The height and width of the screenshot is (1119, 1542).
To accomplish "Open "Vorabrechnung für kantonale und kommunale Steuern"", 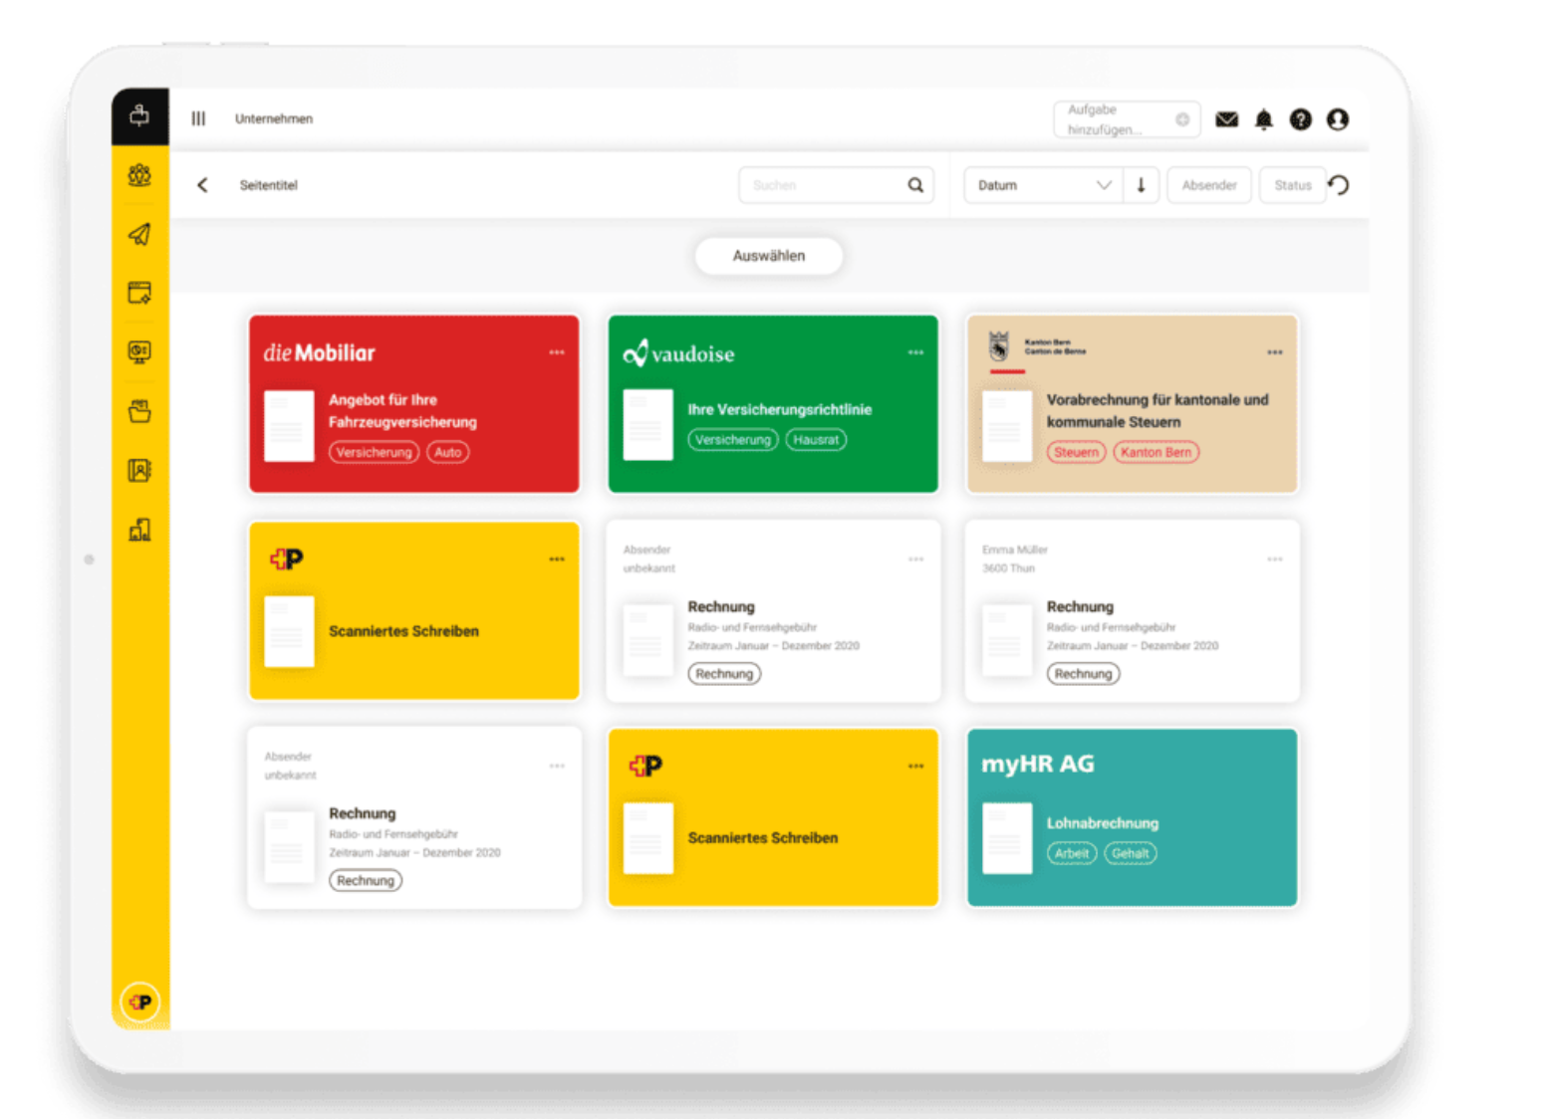I will (x=1157, y=411).
